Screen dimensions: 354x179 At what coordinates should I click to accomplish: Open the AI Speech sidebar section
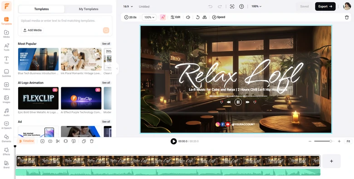tap(6, 125)
